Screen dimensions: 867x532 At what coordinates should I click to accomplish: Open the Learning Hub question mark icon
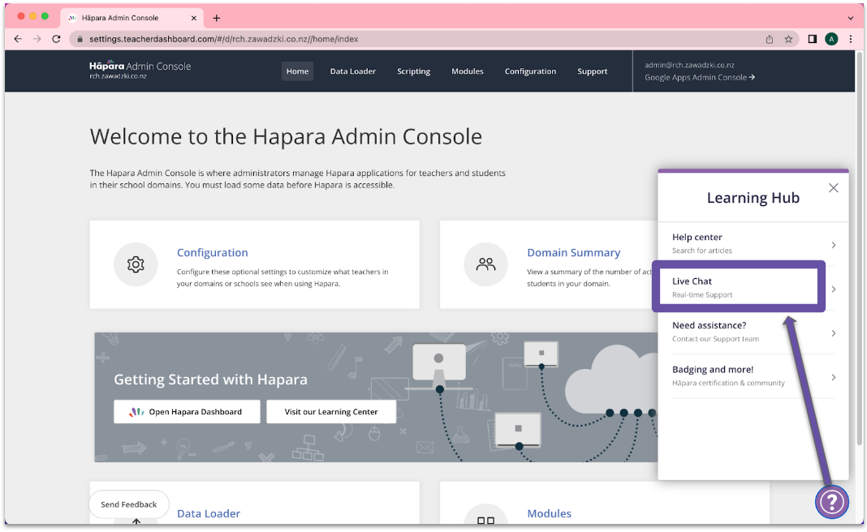(x=832, y=502)
